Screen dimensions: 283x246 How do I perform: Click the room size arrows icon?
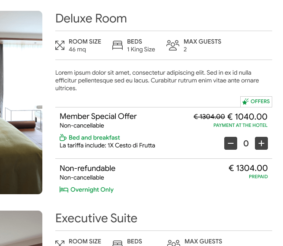(60, 45)
